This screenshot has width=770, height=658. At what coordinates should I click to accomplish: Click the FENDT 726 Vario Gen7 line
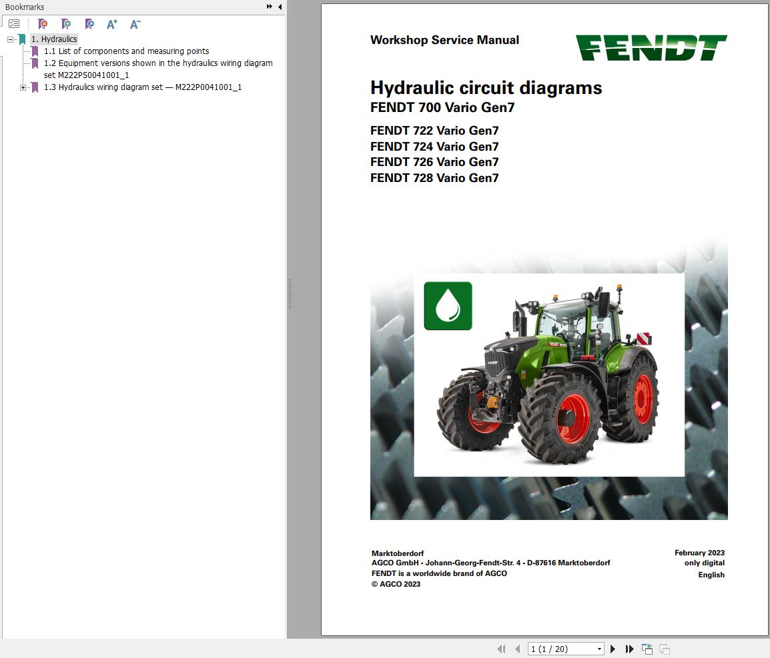(434, 162)
